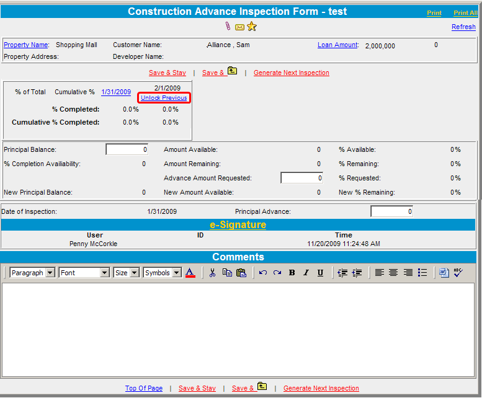Click folder icon next to top Save &
The width and height of the screenshot is (482, 398).
pyautogui.click(x=233, y=71)
